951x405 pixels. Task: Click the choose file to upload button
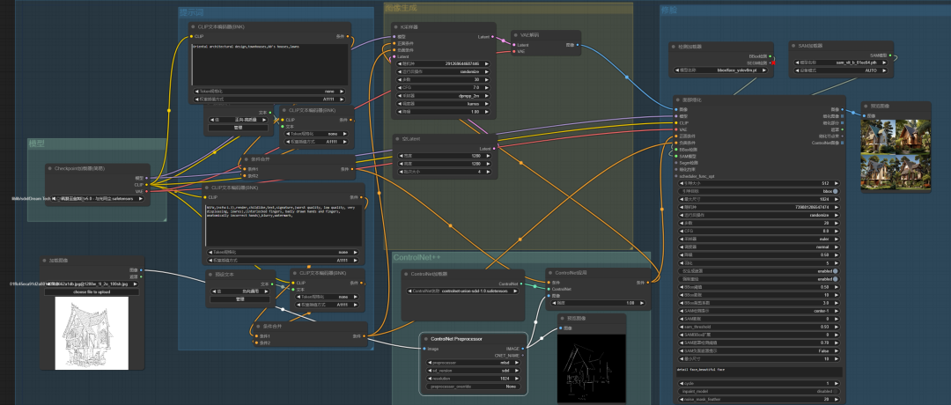[x=92, y=292]
